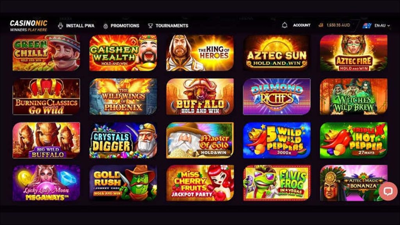
Task: Click the Australian flag icon
Action: click(367, 25)
